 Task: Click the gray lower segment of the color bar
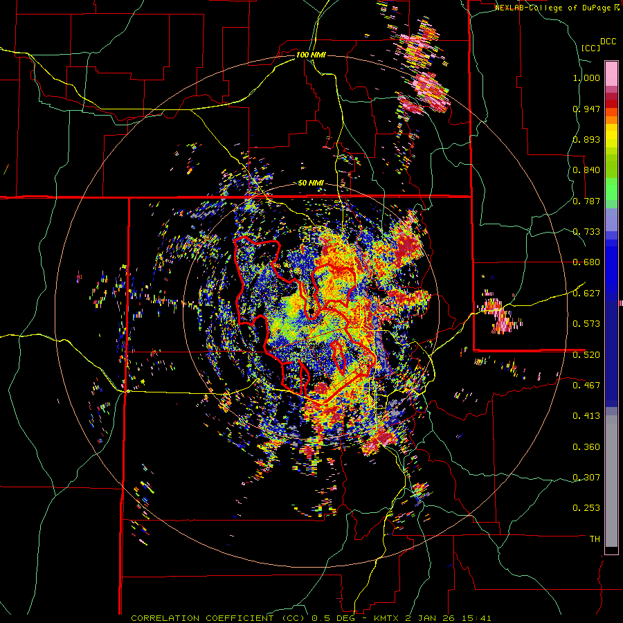(x=611, y=481)
